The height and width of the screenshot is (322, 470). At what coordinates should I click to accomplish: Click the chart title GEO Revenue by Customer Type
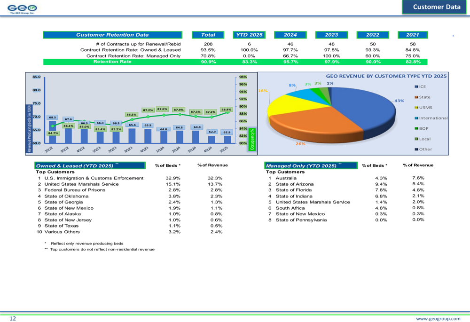tap(386, 76)
